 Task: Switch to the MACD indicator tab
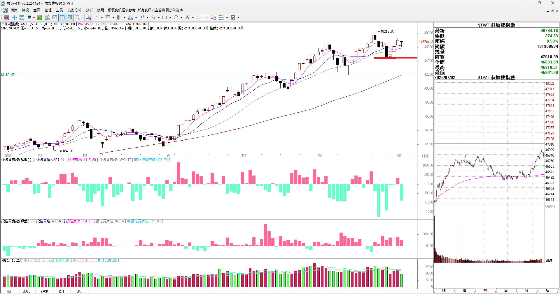(x=44, y=291)
